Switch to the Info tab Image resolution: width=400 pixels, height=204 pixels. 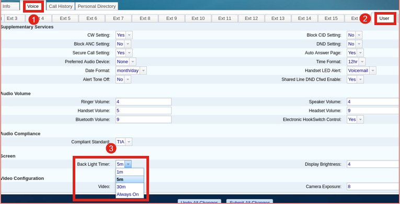point(10,6)
